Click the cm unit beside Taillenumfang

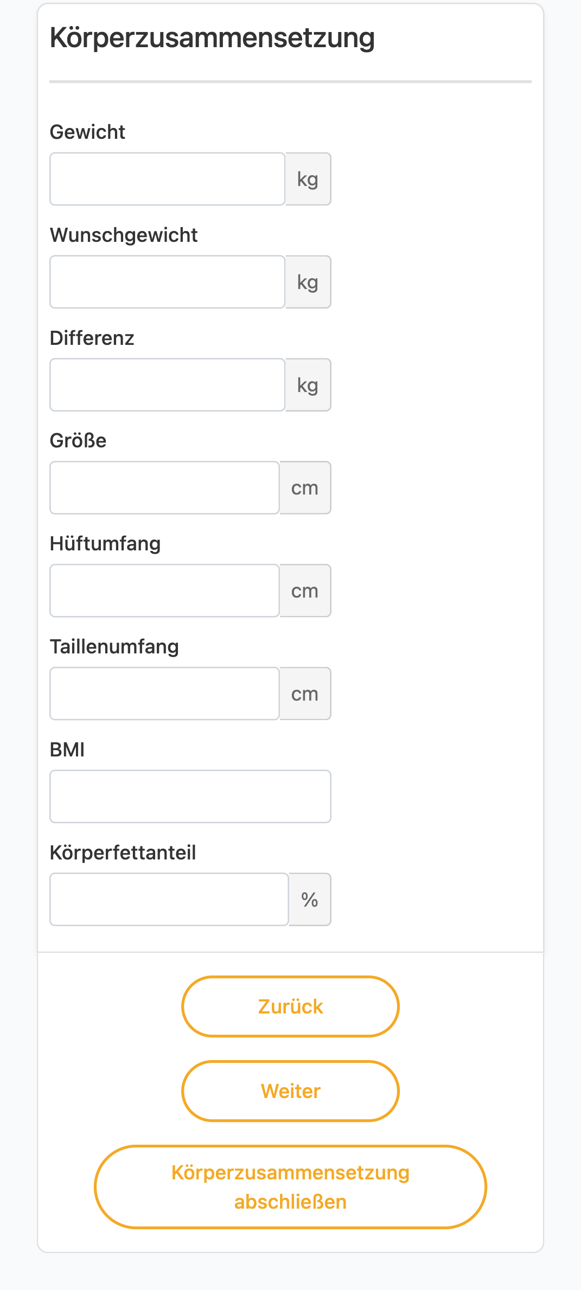[x=305, y=694]
